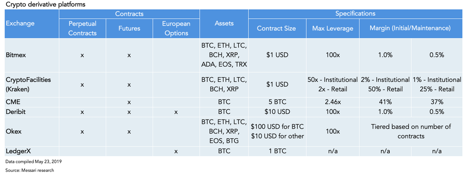
Task: Click the Source: Messari research footnote
Action: click(30, 171)
